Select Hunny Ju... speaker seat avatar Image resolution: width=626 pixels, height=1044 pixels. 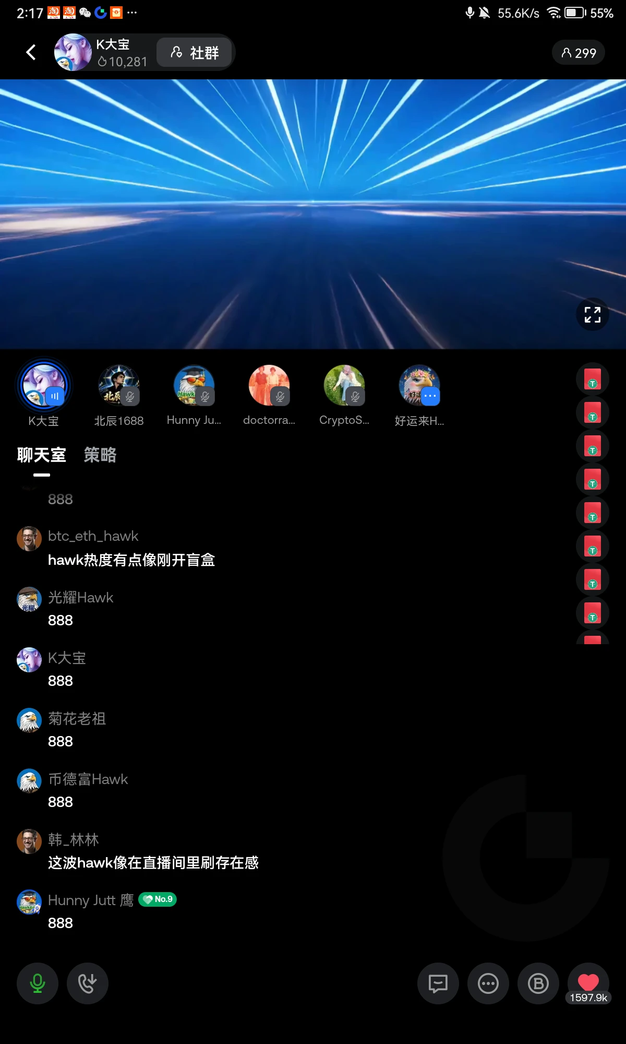[194, 385]
